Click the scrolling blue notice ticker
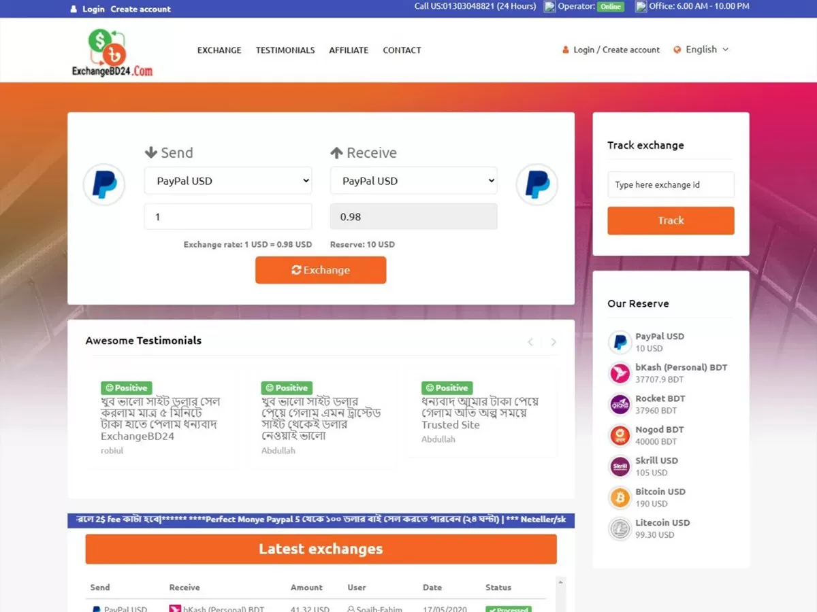This screenshot has height=612, width=817. 321,520
